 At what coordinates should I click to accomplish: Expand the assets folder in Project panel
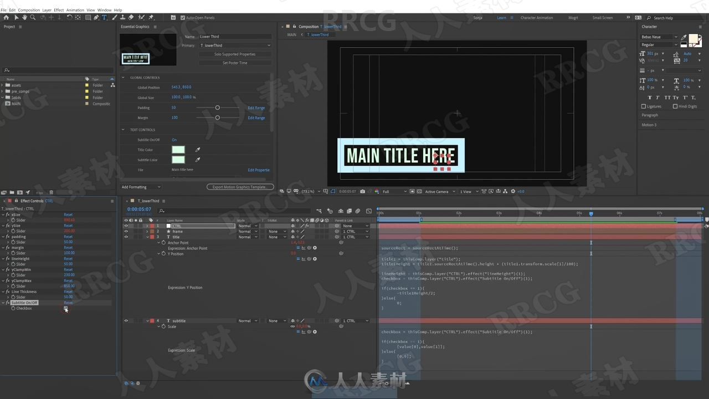pyautogui.click(x=3, y=85)
